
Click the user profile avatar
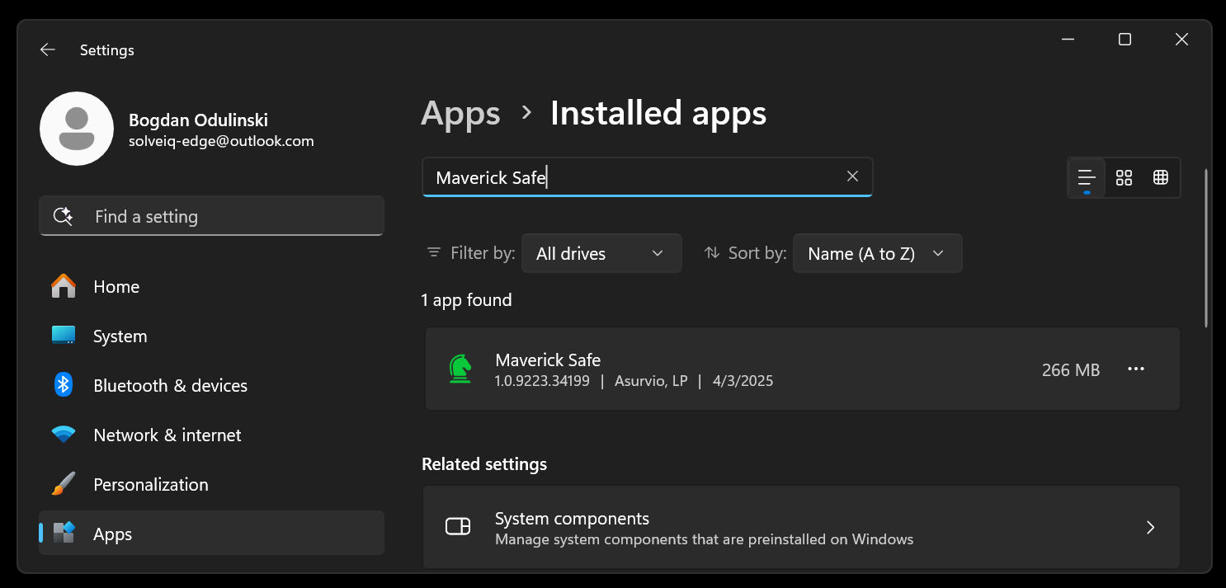click(x=77, y=129)
